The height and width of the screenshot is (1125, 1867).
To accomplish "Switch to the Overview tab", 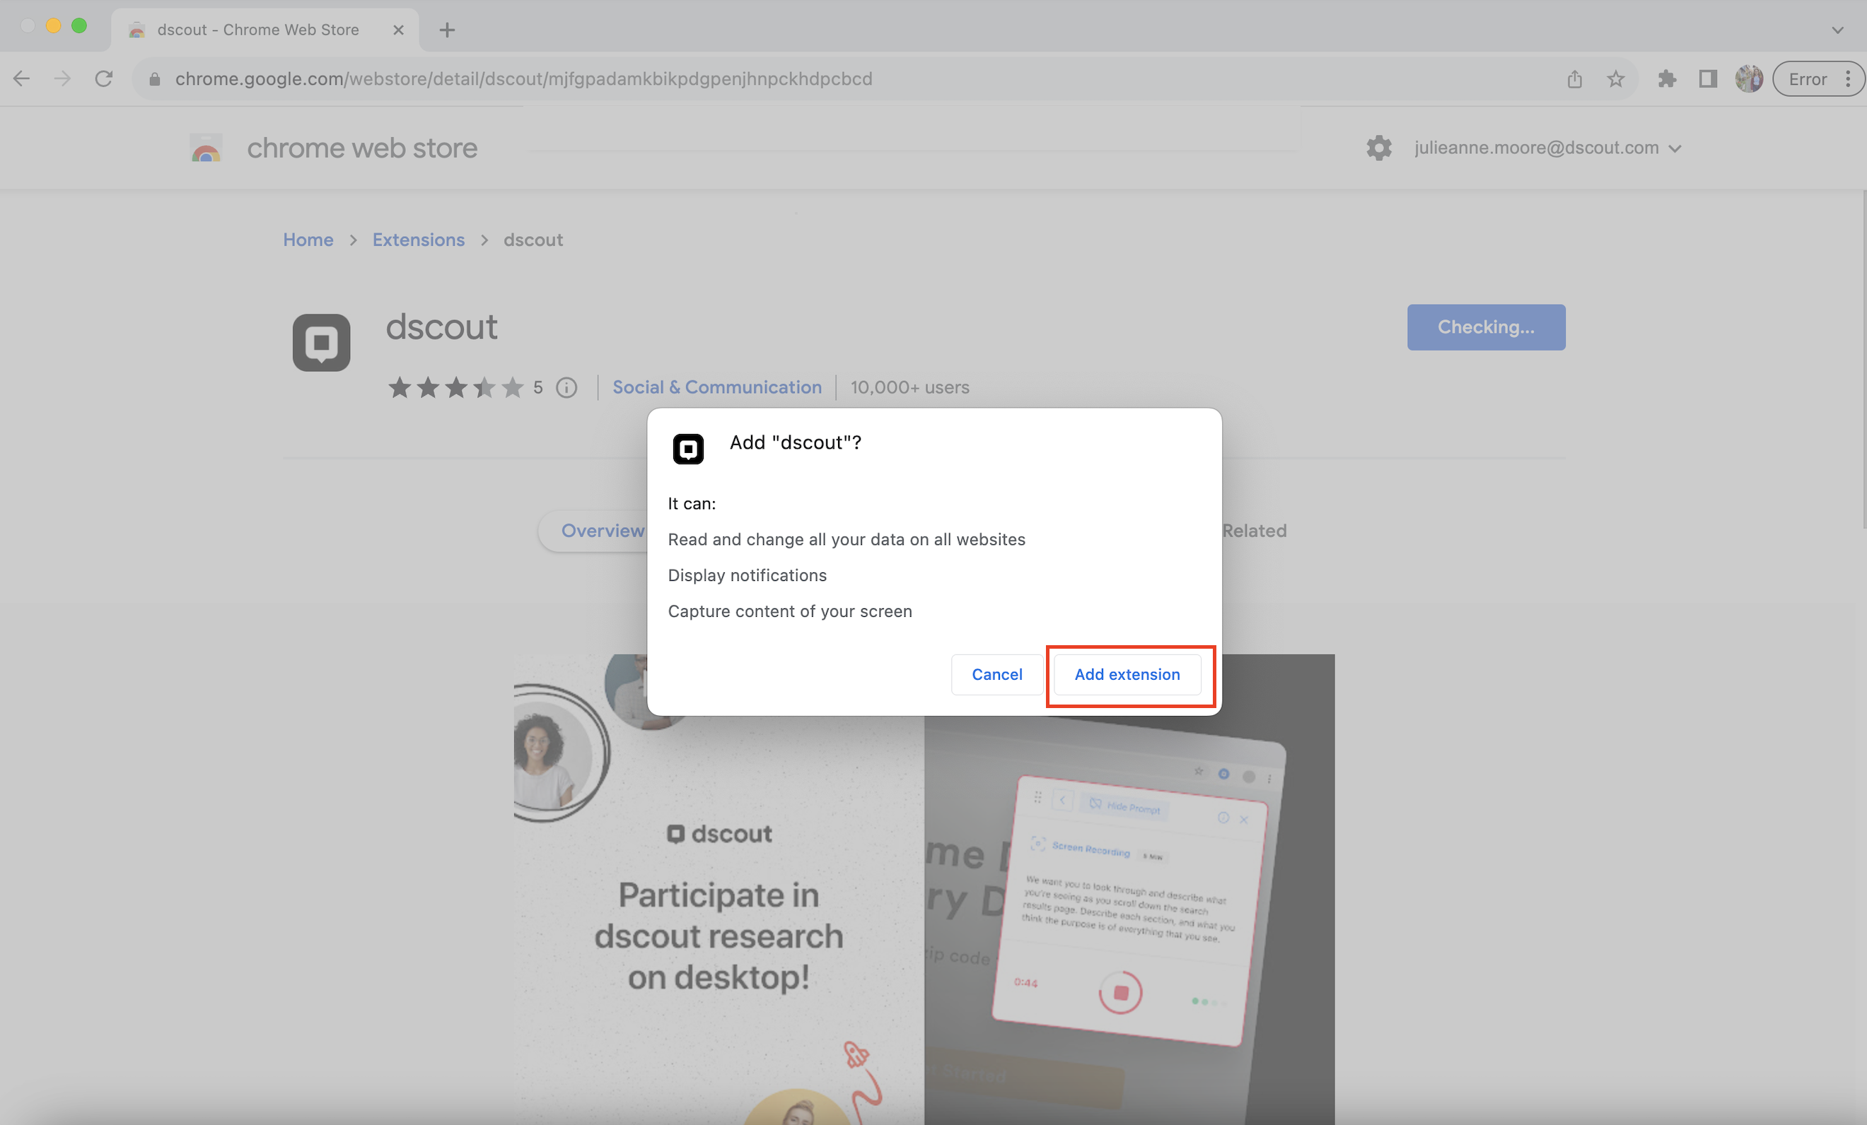I will pos(603,531).
